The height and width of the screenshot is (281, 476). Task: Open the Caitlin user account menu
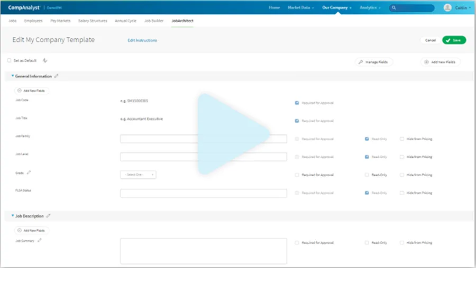463,7
